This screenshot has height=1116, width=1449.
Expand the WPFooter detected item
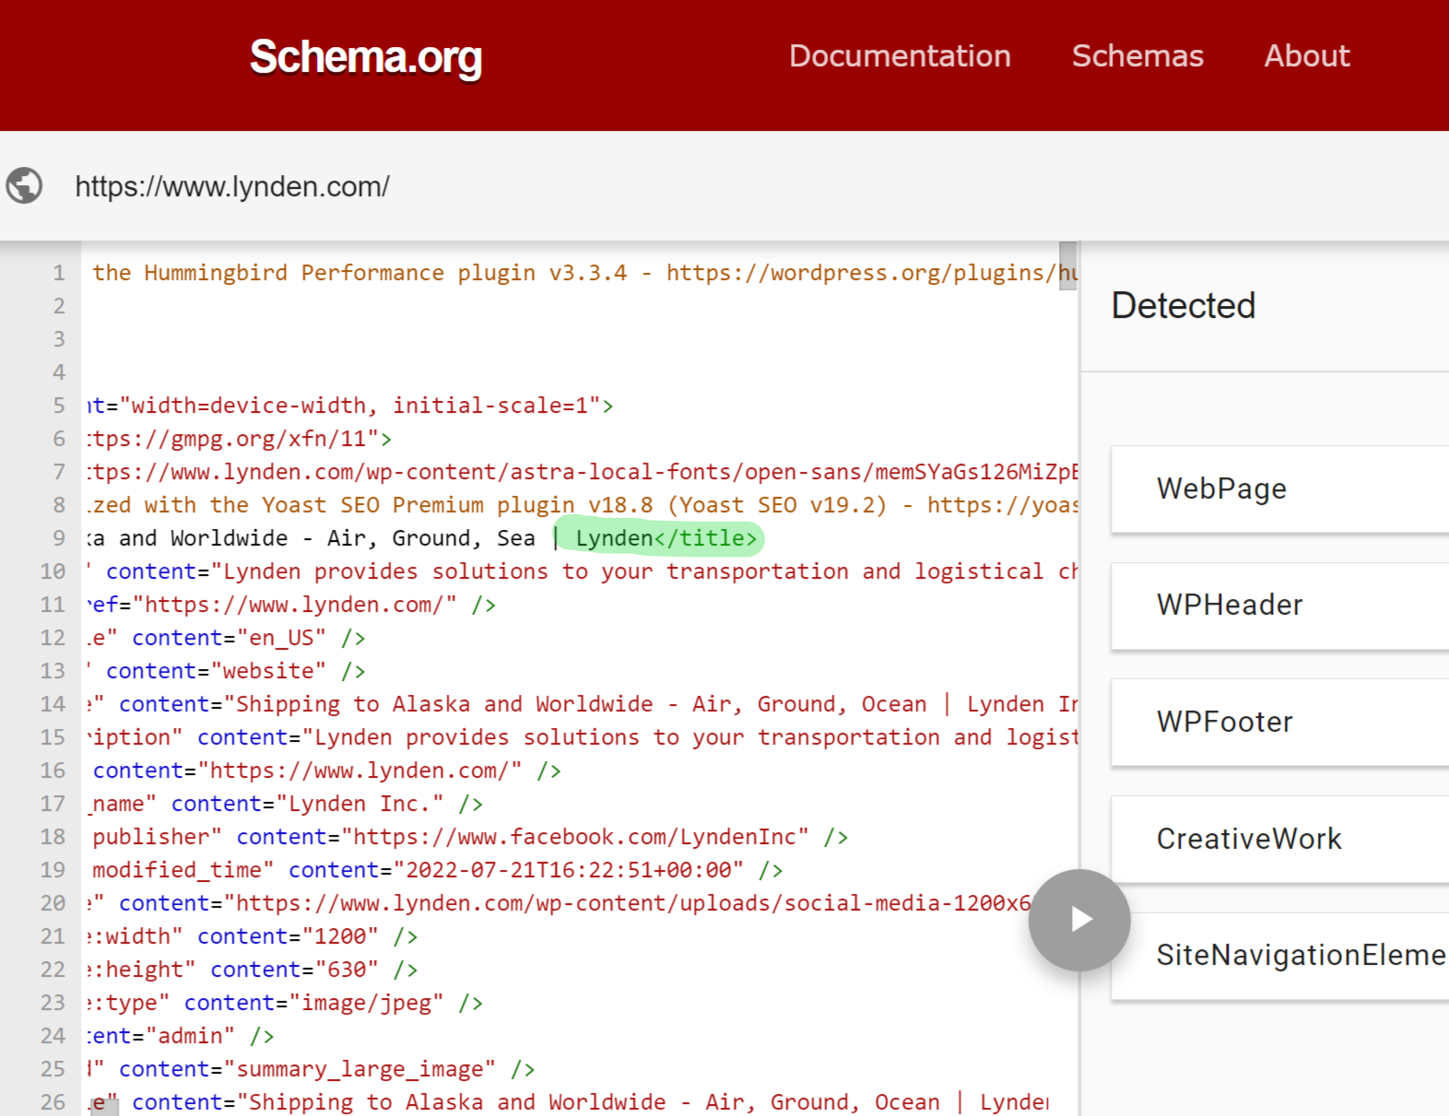click(x=1278, y=722)
